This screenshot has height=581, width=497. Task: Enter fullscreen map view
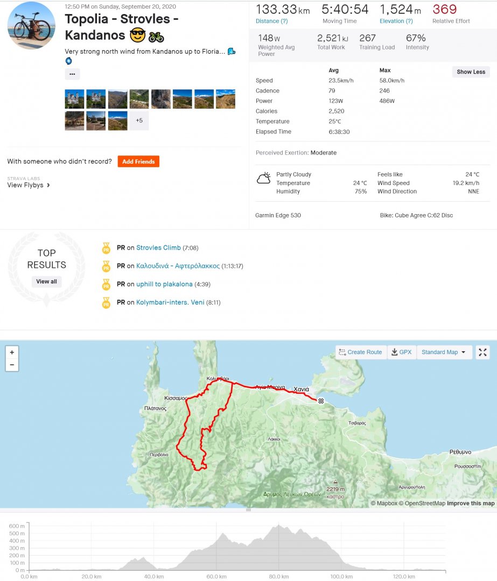pyautogui.click(x=482, y=352)
